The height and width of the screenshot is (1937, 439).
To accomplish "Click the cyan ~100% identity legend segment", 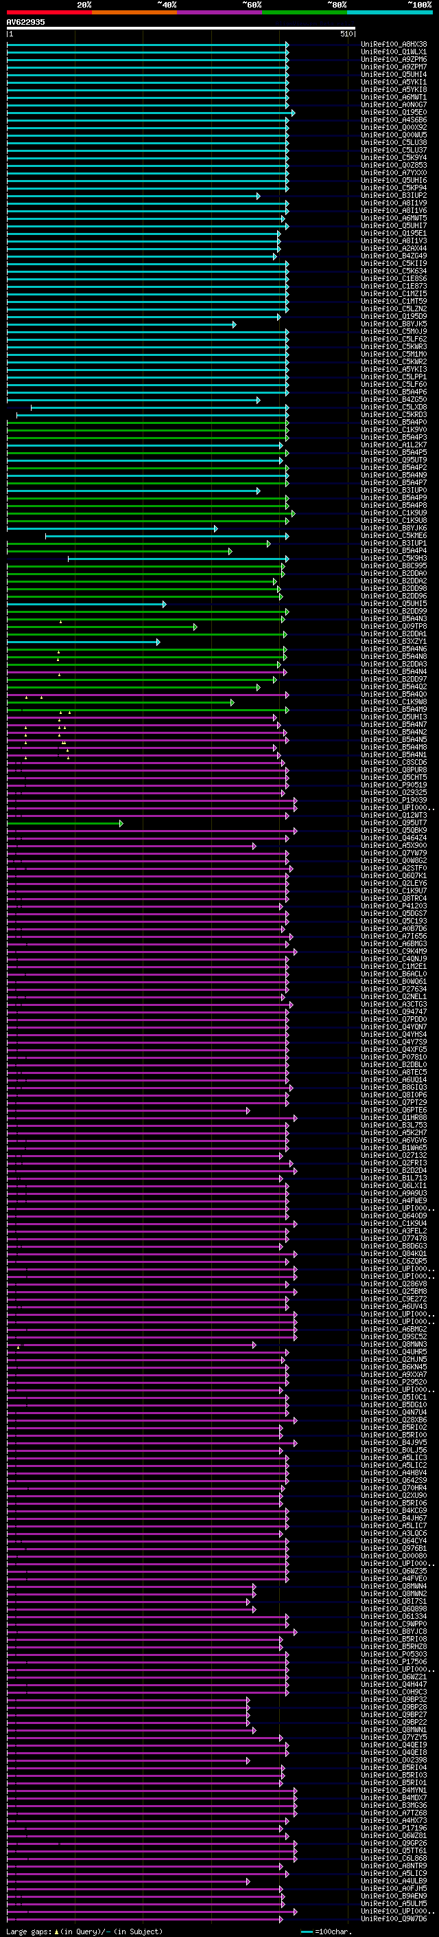I will pyautogui.click(x=389, y=12).
